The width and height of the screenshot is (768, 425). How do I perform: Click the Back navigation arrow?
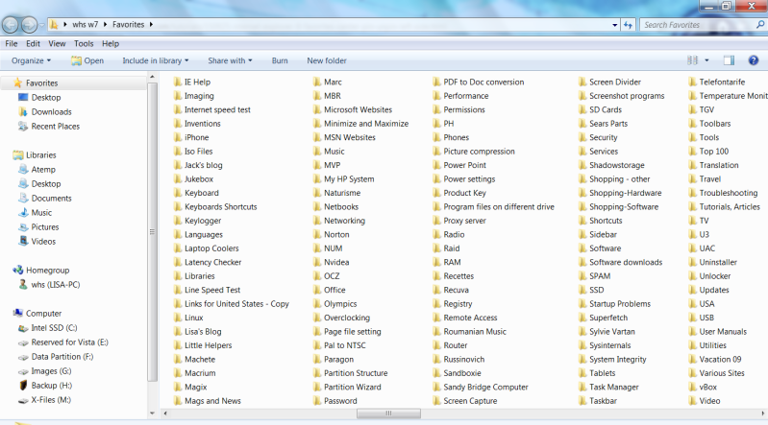tap(11, 24)
